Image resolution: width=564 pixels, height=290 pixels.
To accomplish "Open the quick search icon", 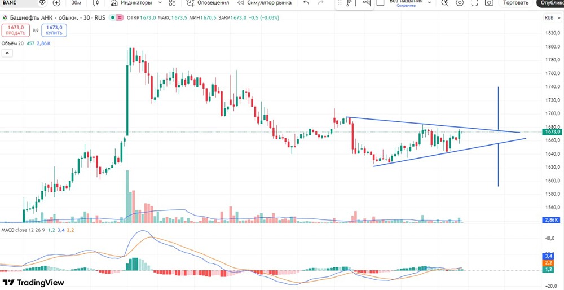I will (x=445, y=2).
